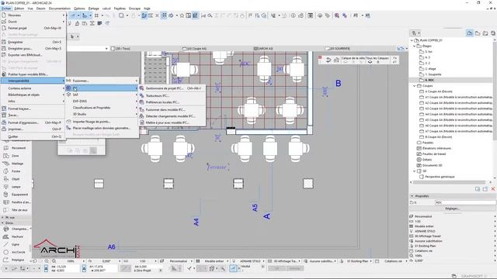Viewport: 497px width, 279px height.
Task: Click the delete red X in Navigator
Action: tap(493, 189)
